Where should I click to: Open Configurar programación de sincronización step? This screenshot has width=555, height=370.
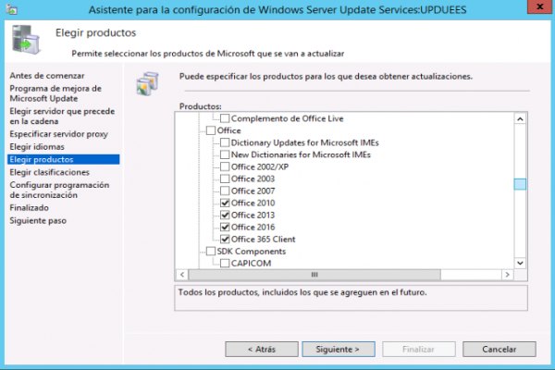click(59, 190)
